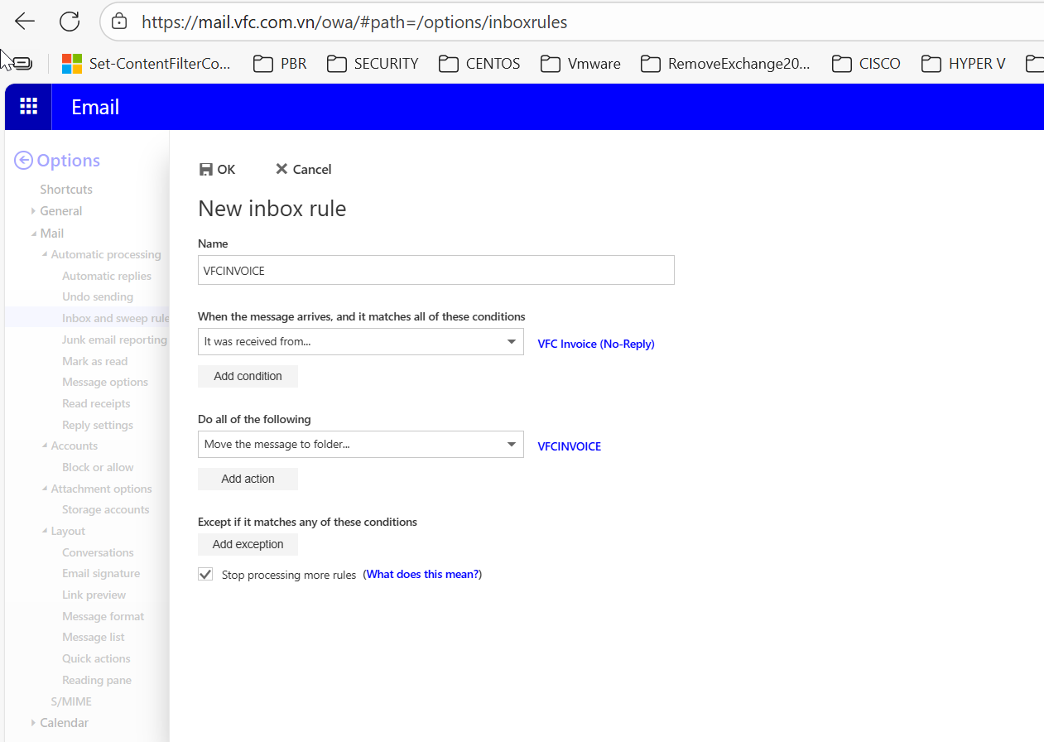Click the Add condition button
Viewport: 1044px width, 742px height.
248,376
